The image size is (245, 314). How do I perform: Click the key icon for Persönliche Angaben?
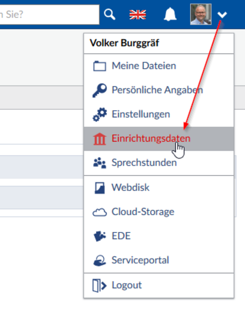pos(99,90)
